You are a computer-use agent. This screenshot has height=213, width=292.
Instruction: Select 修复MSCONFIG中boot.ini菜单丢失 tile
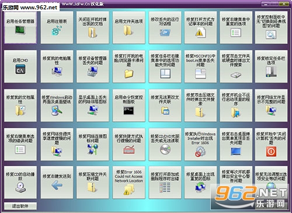pos(200,67)
